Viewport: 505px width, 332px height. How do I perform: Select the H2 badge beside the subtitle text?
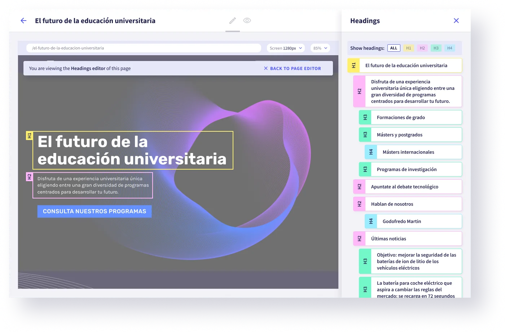30,177
